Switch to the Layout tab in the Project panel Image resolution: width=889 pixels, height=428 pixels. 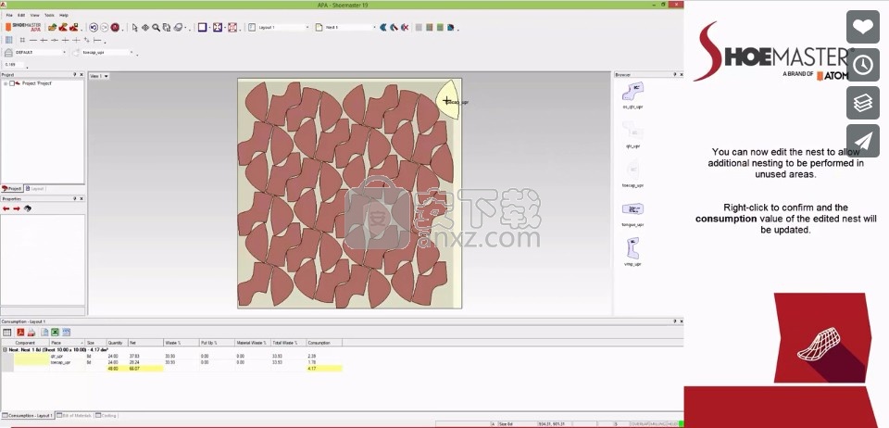[x=34, y=188]
